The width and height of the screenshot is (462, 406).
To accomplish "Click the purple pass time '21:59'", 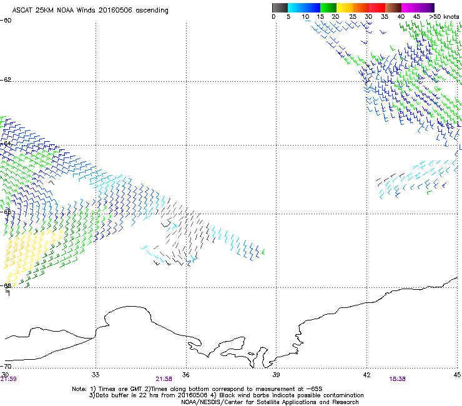I will tap(9, 379).
